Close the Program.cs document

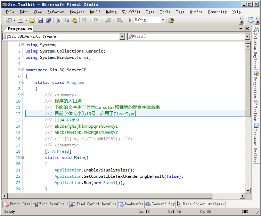(247, 29)
